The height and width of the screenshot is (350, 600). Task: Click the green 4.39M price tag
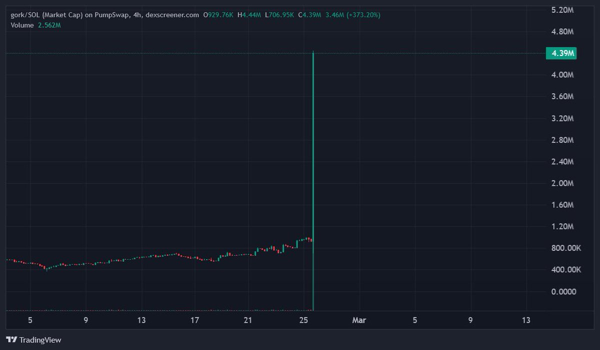click(x=562, y=52)
